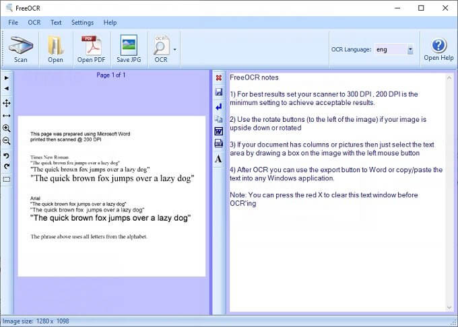Image resolution: width=458 pixels, height=327 pixels.
Task: Click the text area scrollbar up arrow
Action: (x=449, y=77)
